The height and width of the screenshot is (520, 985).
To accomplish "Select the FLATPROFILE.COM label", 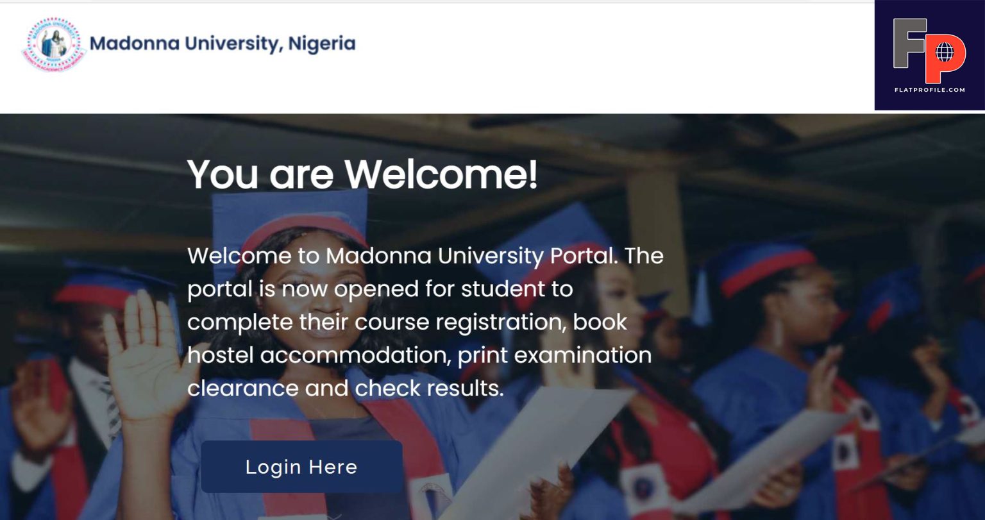I will (929, 90).
